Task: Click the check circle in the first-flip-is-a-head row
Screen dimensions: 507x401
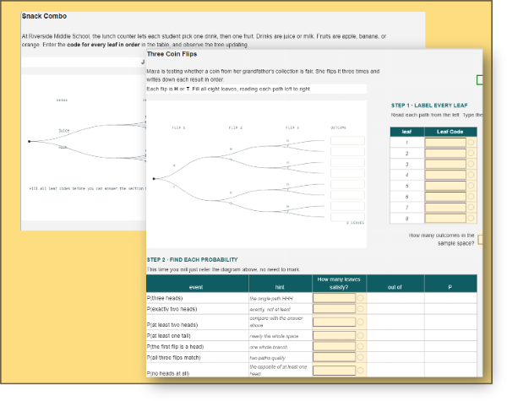Action: point(360,346)
